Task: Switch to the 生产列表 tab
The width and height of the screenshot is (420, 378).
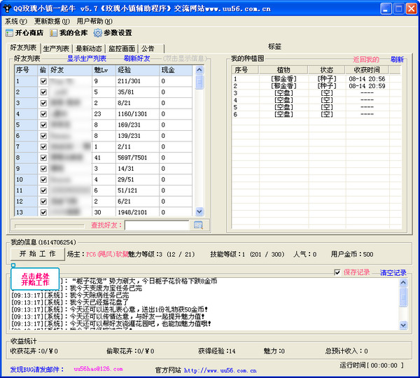Action: coord(55,48)
